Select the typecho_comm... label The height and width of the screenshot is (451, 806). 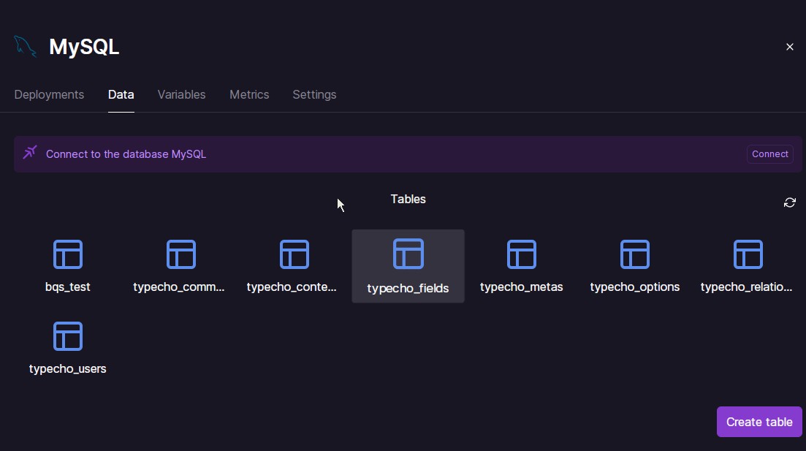(x=179, y=287)
